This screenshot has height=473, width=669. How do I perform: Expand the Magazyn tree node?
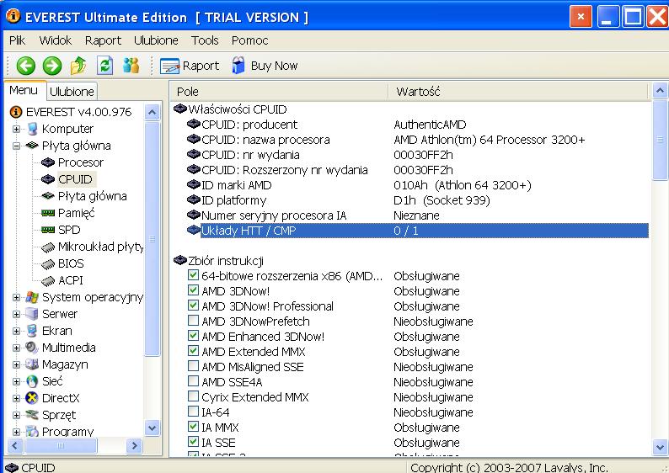[16, 364]
